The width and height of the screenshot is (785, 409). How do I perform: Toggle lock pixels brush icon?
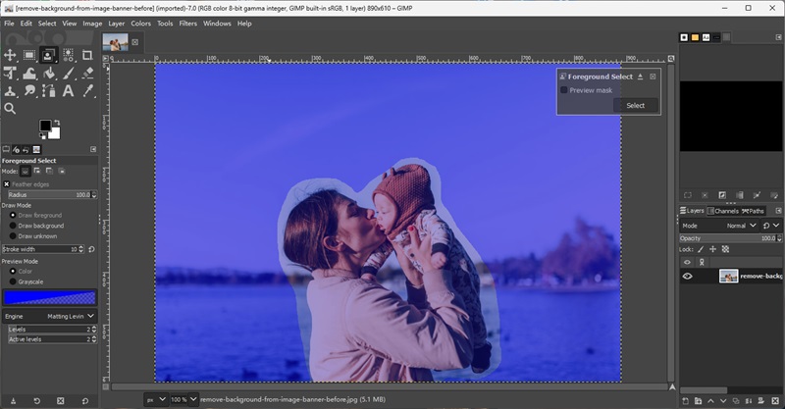pos(701,249)
